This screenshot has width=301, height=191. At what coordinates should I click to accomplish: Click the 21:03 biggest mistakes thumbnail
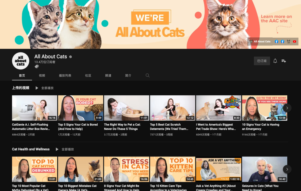[81, 169]
